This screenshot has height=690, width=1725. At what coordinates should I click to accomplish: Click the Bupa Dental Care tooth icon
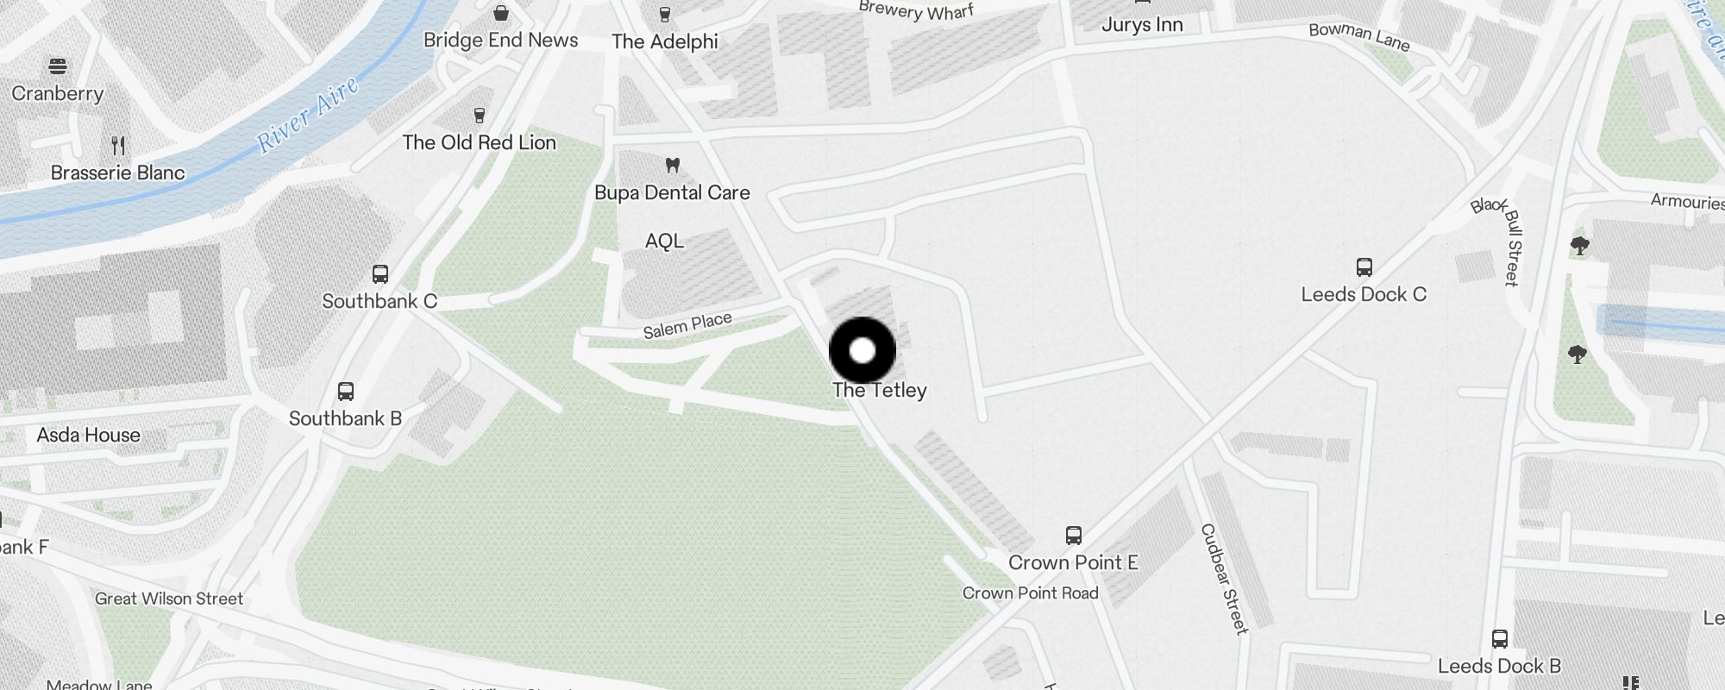coord(674,165)
